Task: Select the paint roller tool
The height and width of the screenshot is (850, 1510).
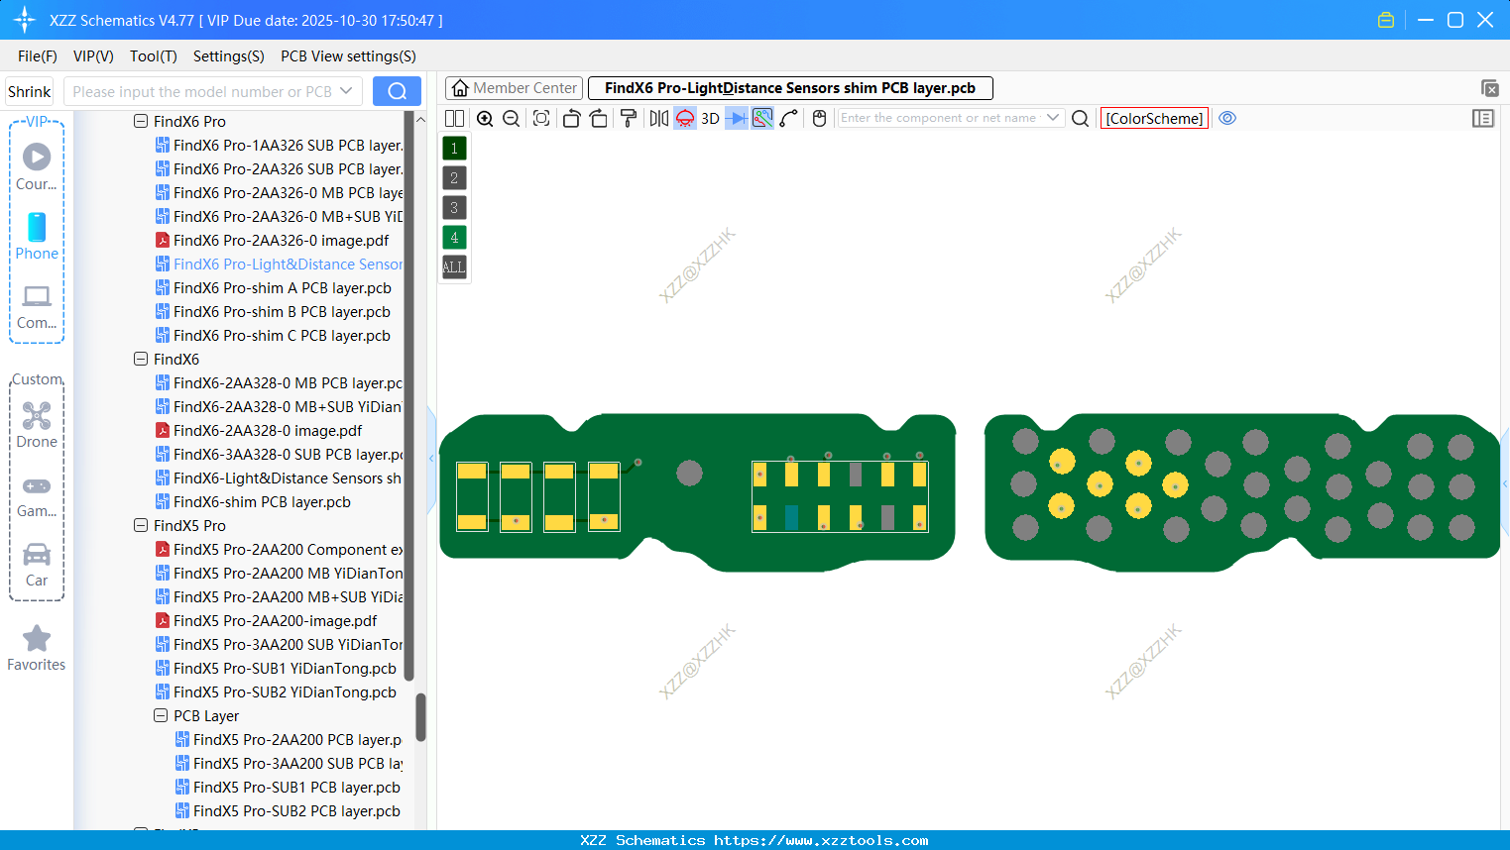Action: pos(629,119)
